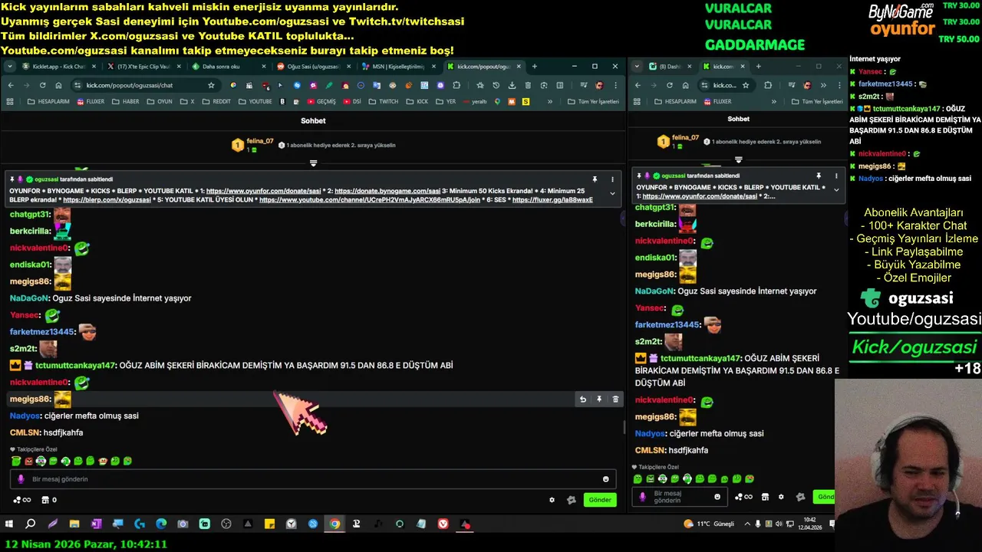982x552 pixels.
Task: Open the OneNote taskbar icon
Action: (96, 524)
